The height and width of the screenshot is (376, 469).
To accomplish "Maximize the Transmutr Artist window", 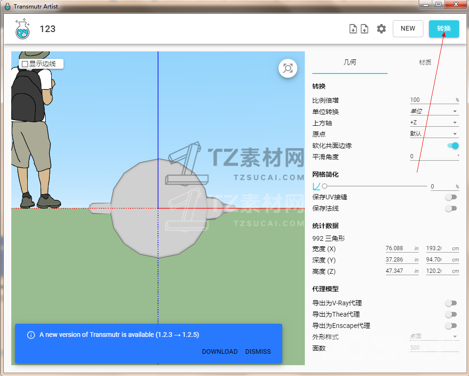I will (x=438, y=5).
